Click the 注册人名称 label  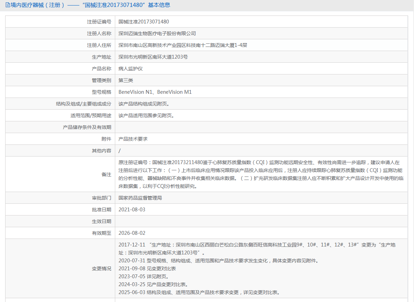pos(99,33)
